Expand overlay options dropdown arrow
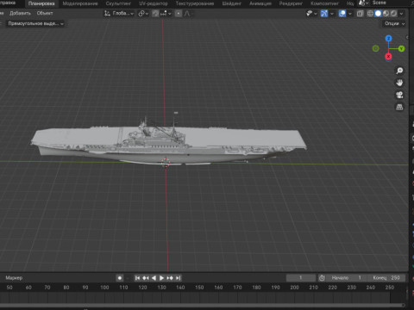This screenshot has width=414, height=310. (350, 14)
